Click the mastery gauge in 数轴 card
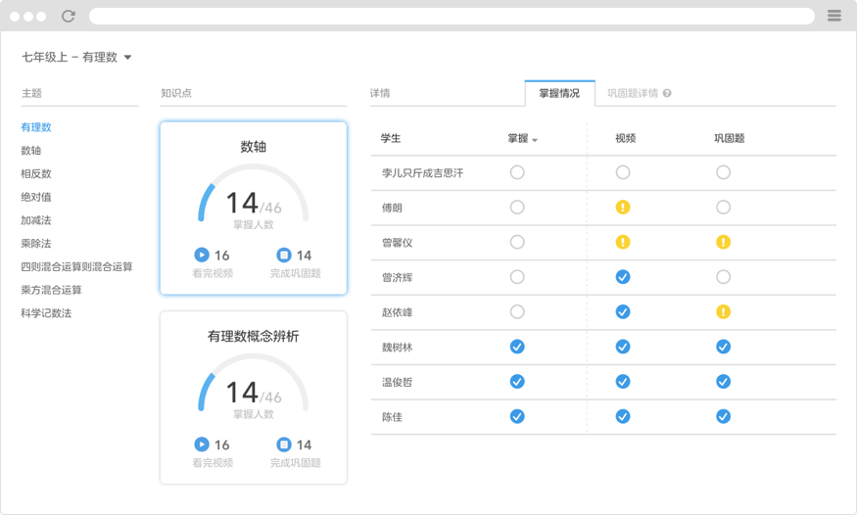The height and width of the screenshot is (515, 857). [x=253, y=194]
